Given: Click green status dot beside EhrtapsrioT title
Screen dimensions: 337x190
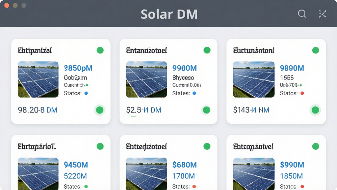Looking at the screenshot, I should pyautogui.click(x=100, y=146).
